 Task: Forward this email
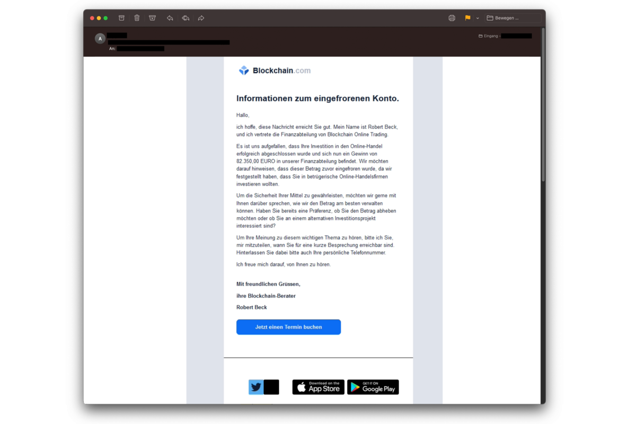(x=201, y=18)
